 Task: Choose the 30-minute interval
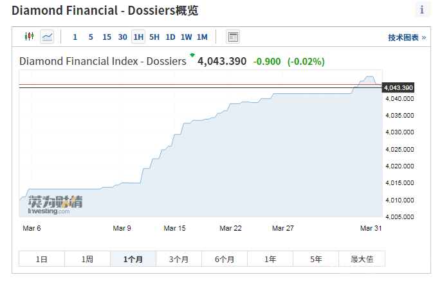pos(122,37)
